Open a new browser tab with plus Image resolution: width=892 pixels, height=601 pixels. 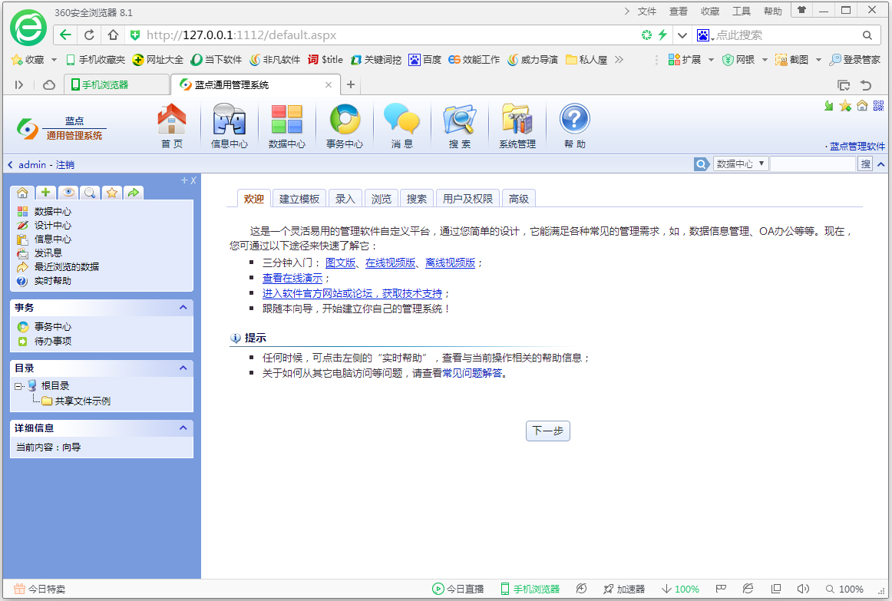tap(351, 84)
